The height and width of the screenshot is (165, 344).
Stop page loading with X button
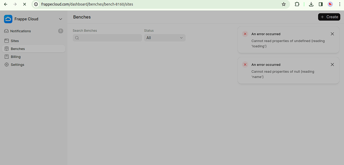click(24, 4)
